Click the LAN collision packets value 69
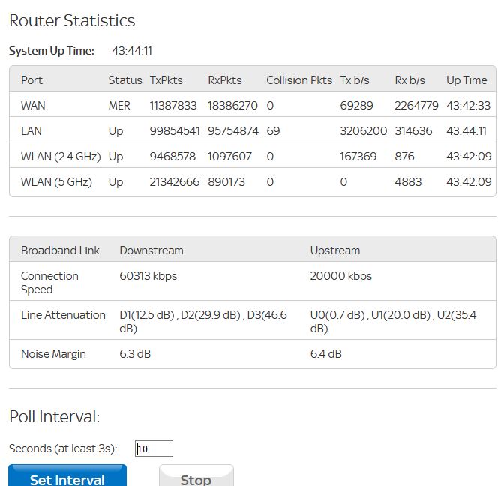Screen dimensions: 504x486 click(x=273, y=131)
